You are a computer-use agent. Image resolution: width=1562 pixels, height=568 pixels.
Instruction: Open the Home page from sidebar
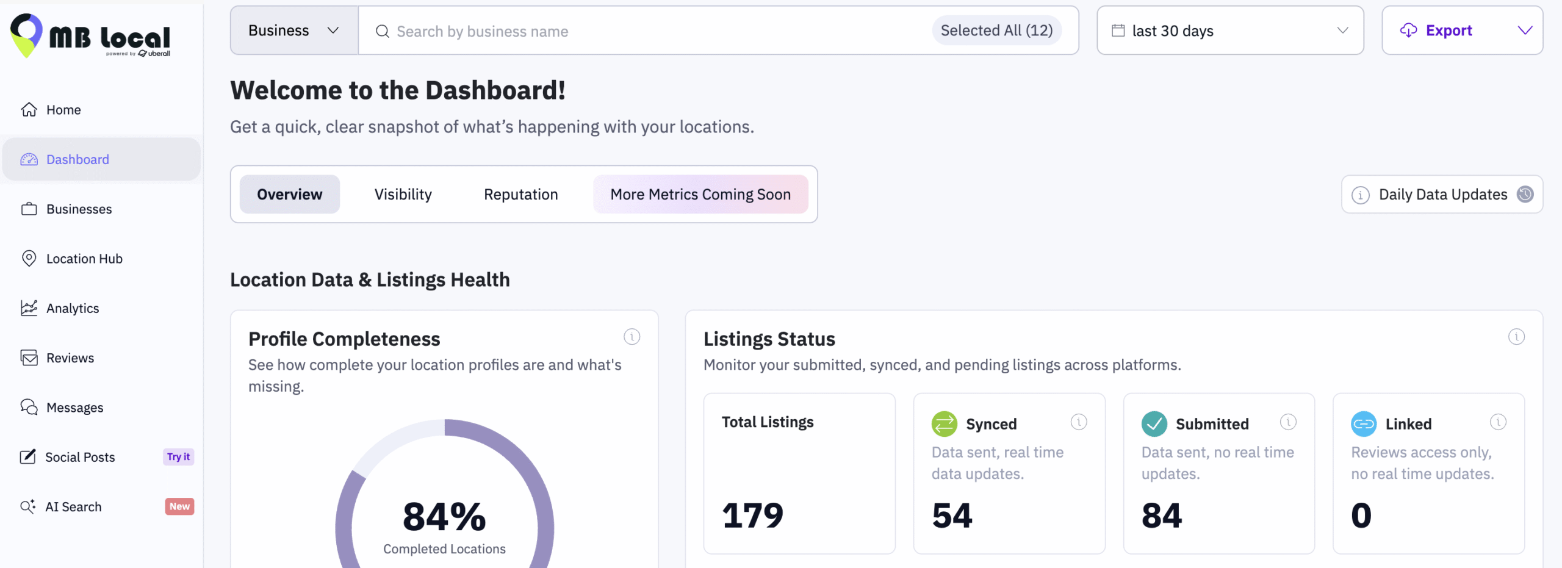[63, 110]
